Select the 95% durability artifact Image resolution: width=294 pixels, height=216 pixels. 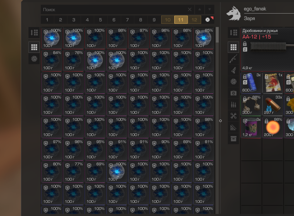[95, 150]
